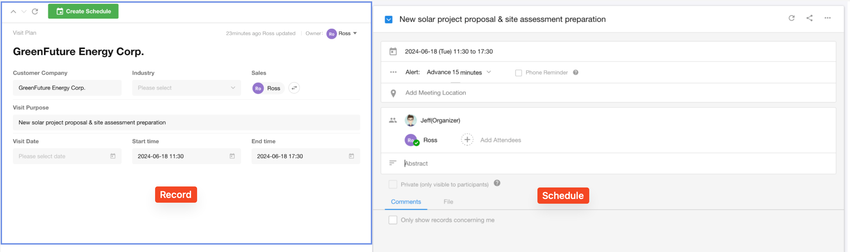Open the schedule's more options ellipsis
Screen dimensions: 850x252
827,18
